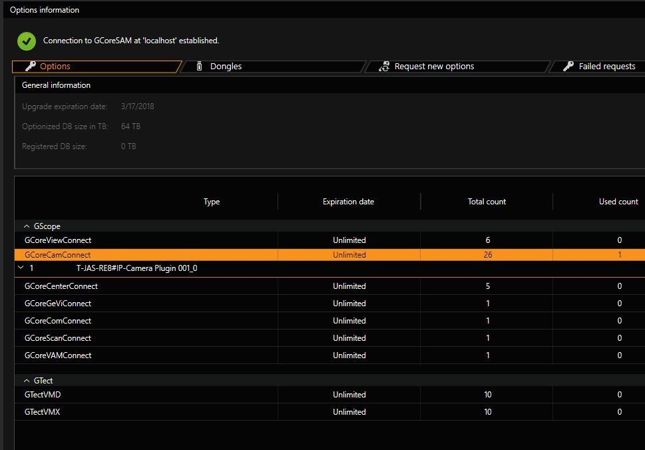645x450 pixels.
Task: Click the Request new options refresh icon
Action: 384,66
